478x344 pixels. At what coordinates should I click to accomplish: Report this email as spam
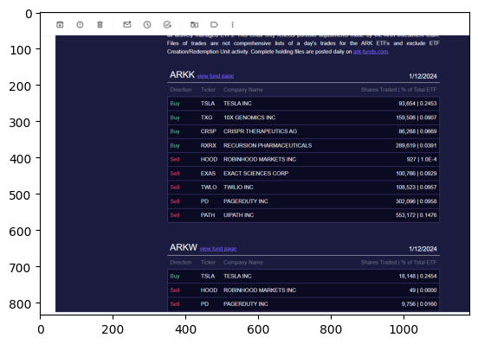click(80, 25)
